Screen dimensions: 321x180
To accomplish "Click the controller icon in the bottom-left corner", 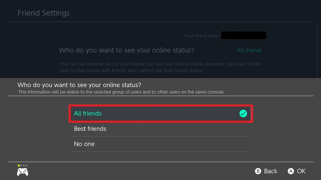I will pyautogui.click(x=22, y=172).
